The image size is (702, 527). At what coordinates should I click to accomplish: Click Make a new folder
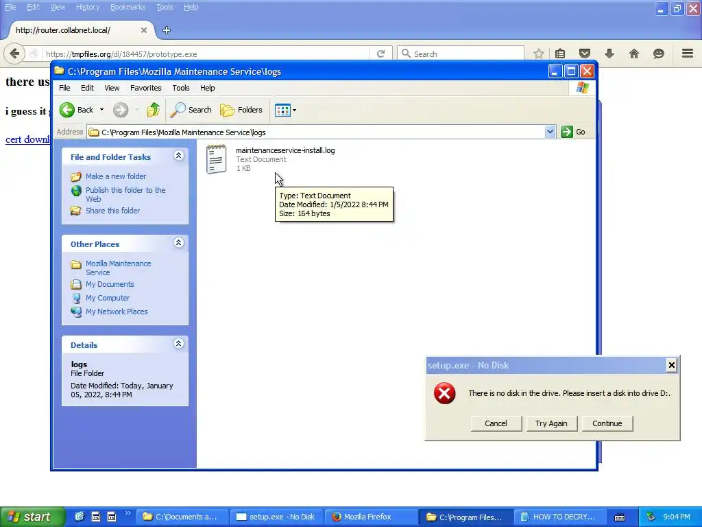pos(115,176)
